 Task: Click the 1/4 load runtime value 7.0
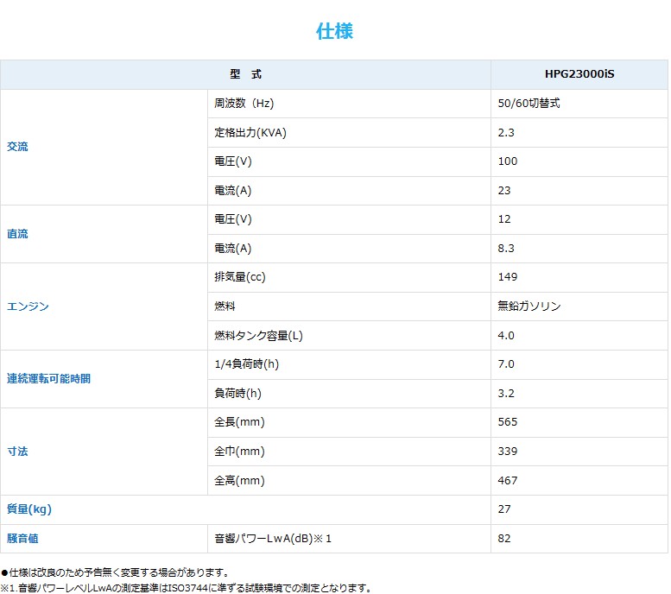pyautogui.click(x=506, y=364)
